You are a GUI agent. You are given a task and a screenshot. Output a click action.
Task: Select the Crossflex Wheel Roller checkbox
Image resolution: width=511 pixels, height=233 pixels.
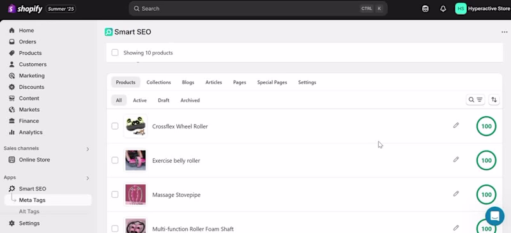pyautogui.click(x=115, y=126)
